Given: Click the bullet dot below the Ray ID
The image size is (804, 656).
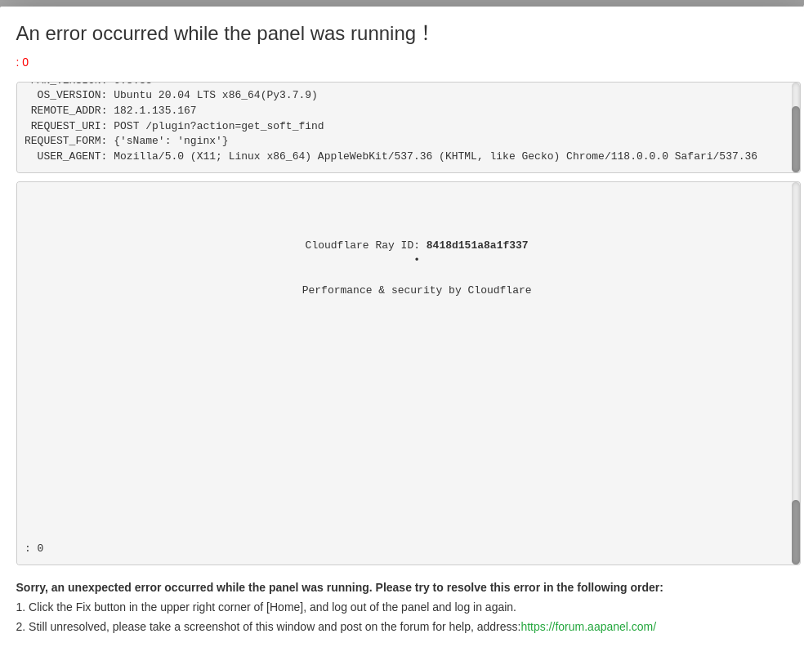Looking at the screenshot, I should pos(417,260).
